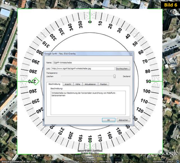
Task: Click the '48°11'25.64" N' coordinate readout
Action: click(x=71, y=162)
